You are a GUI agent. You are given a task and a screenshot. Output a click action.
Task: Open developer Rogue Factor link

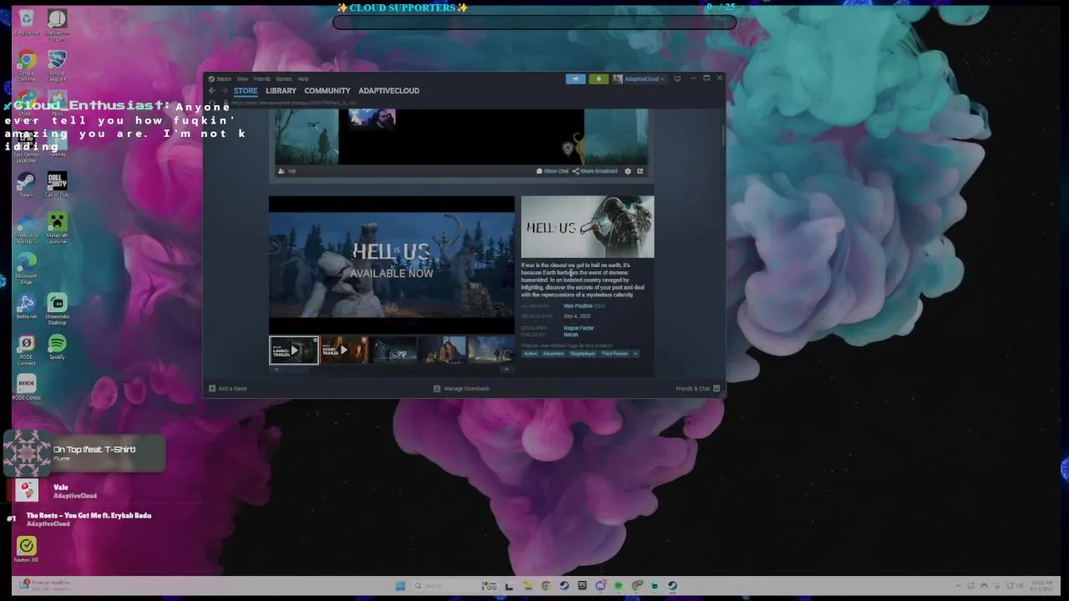pyautogui.click(x=579, y=328)
